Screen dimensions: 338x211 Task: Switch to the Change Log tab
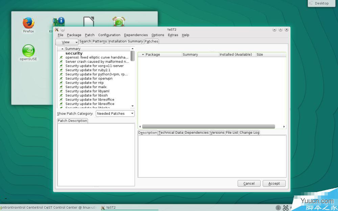click(249, 133)
